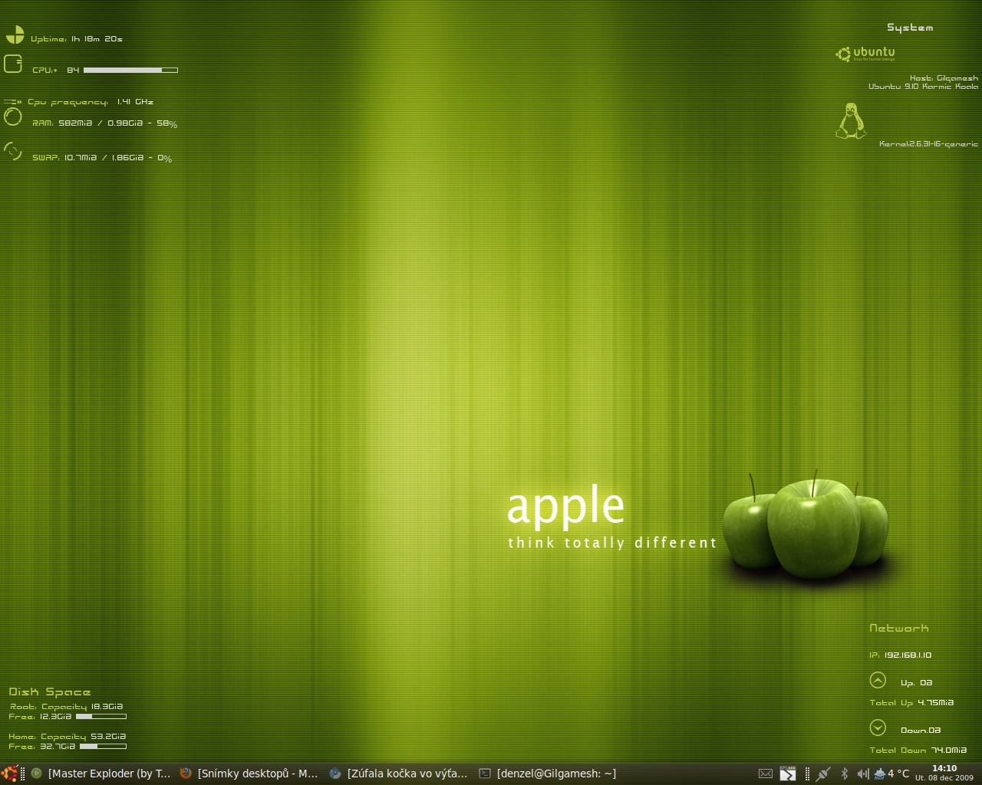982x785 pixels.
Task: Click the CPU usage progress bar
Action: (130, 70)
